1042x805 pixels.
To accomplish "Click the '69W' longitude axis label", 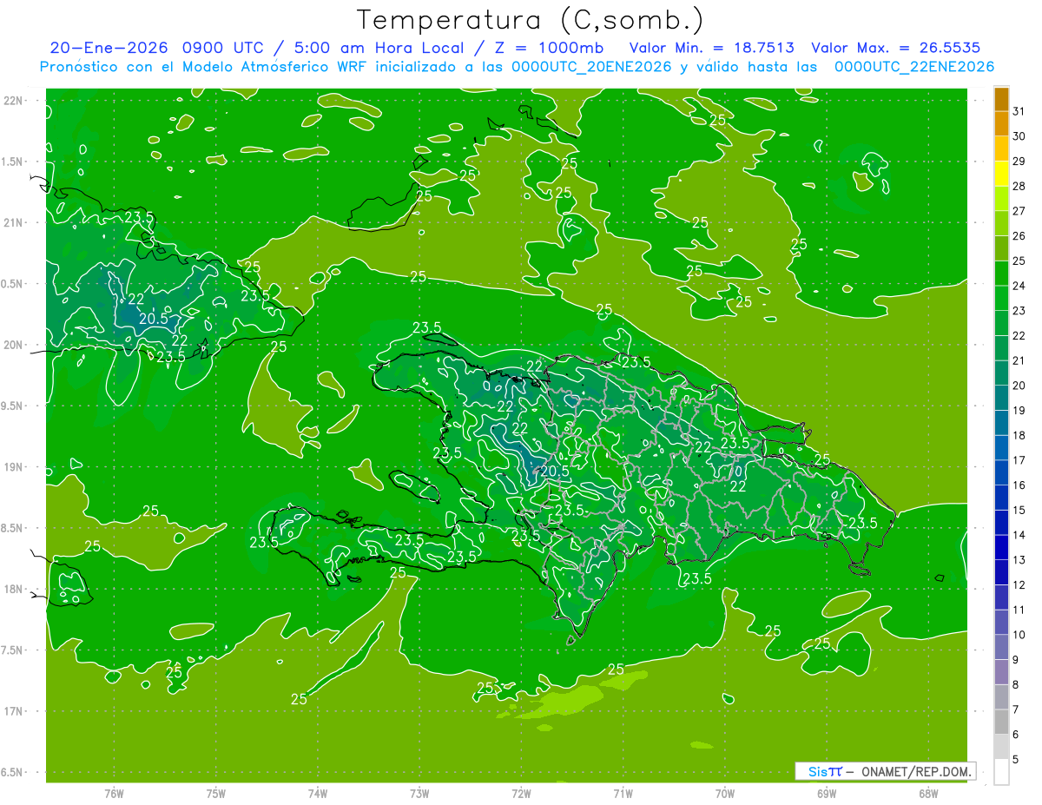I will pos(827,794).
